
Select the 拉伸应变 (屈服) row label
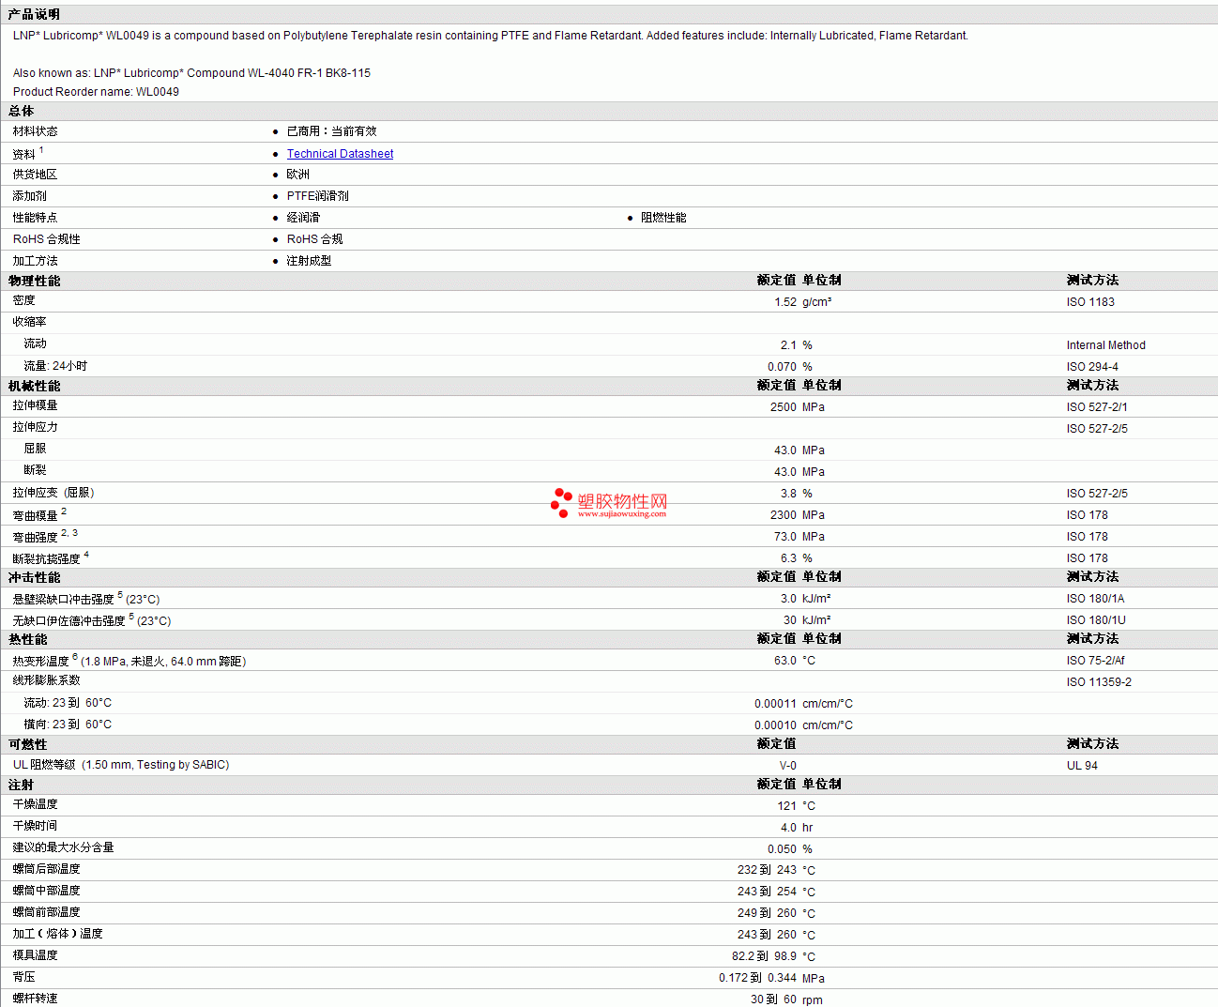(x=53, y=493)
